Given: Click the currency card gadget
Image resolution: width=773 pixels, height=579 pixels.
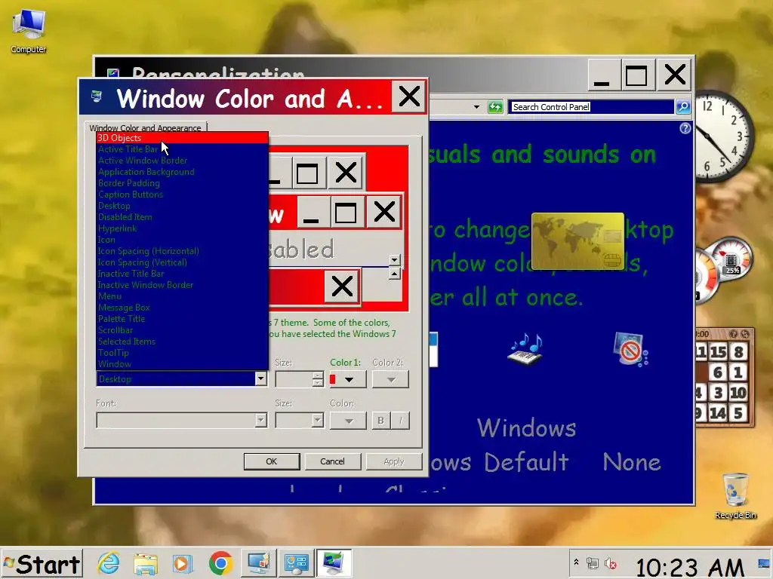Looking at the screenshot, I should tap(577, 241).
